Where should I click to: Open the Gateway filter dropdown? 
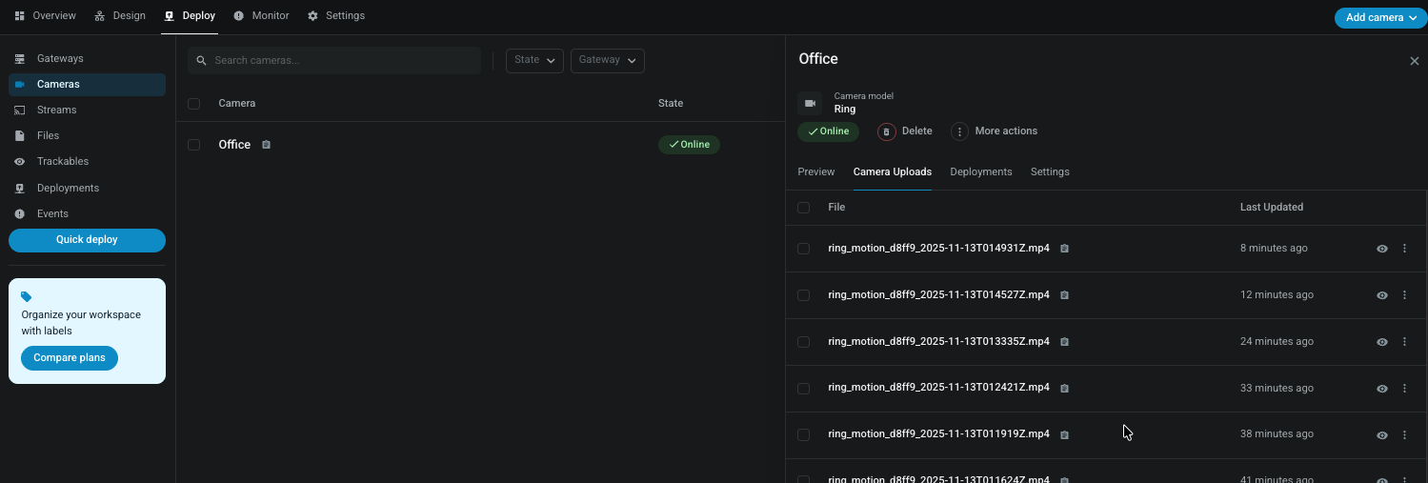608,60
